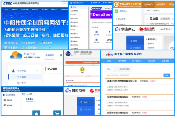Viewport: 176px width, 117px height.
Task: Click the 项目采购 folder icon under 待办信息
Action: point(96,40)
